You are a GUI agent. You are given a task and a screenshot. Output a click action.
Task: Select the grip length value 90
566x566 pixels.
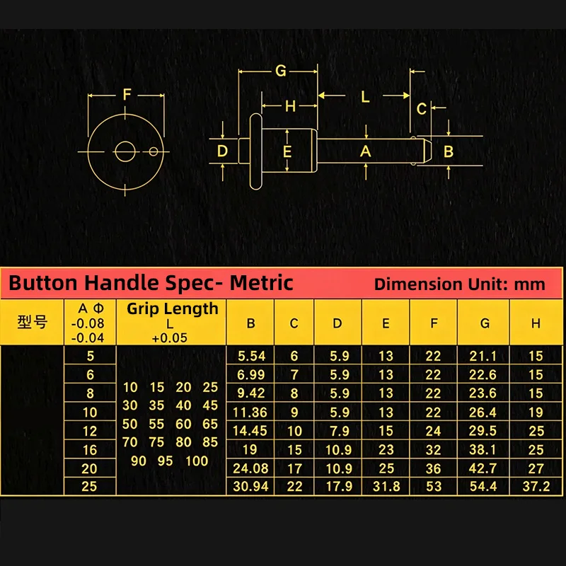pyautogui.click(x=139, y=461)
